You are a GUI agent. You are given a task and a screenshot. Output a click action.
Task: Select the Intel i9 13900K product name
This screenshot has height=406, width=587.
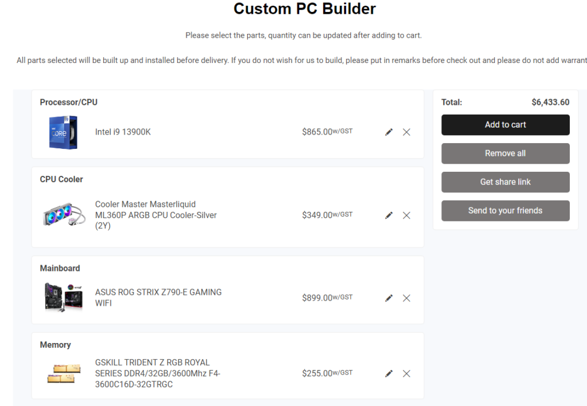(x=123, y=132)
